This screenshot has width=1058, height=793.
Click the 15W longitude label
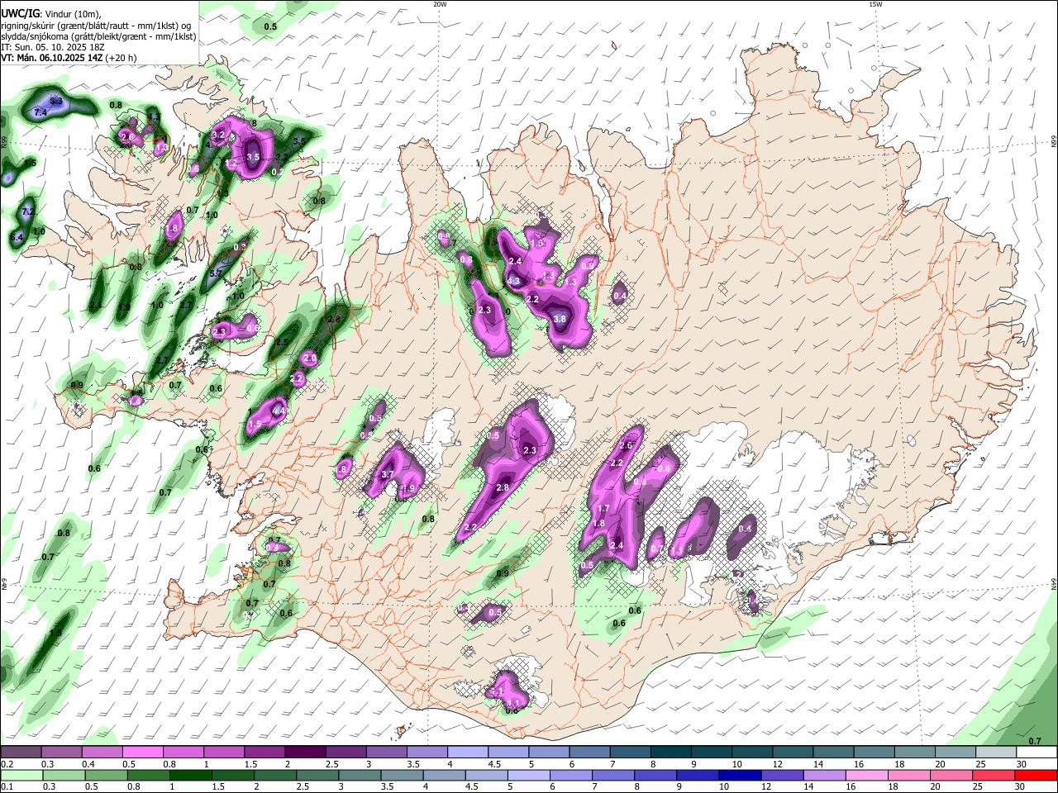(x=875, y=4)
